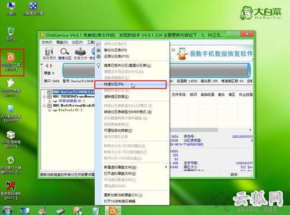
Task: Open Win系统安装 desktop shortcut
Action: [x=11, y=113]
